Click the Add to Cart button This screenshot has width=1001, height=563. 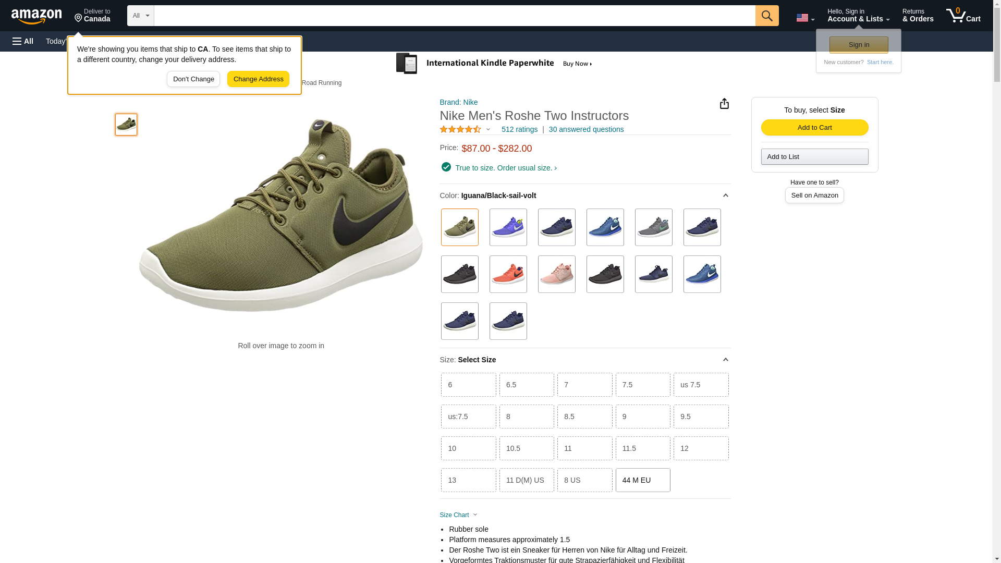coord(814,128)
